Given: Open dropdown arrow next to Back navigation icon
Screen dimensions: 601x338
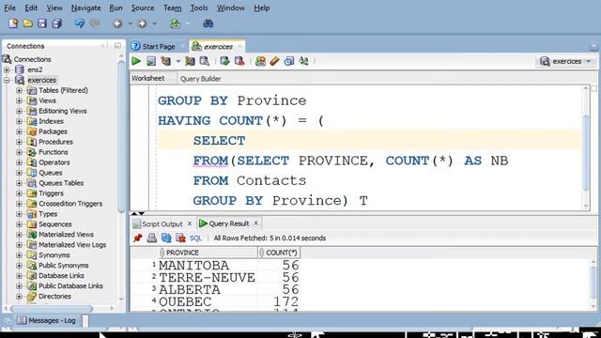Looking at the screenshot, I should [x=130, y=23].
